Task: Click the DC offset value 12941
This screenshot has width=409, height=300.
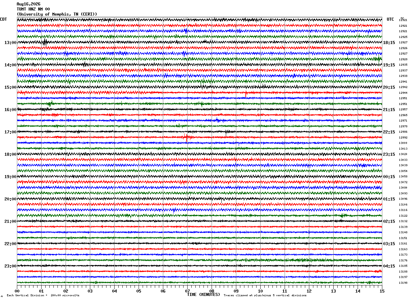Action: (x=403, y=82)
